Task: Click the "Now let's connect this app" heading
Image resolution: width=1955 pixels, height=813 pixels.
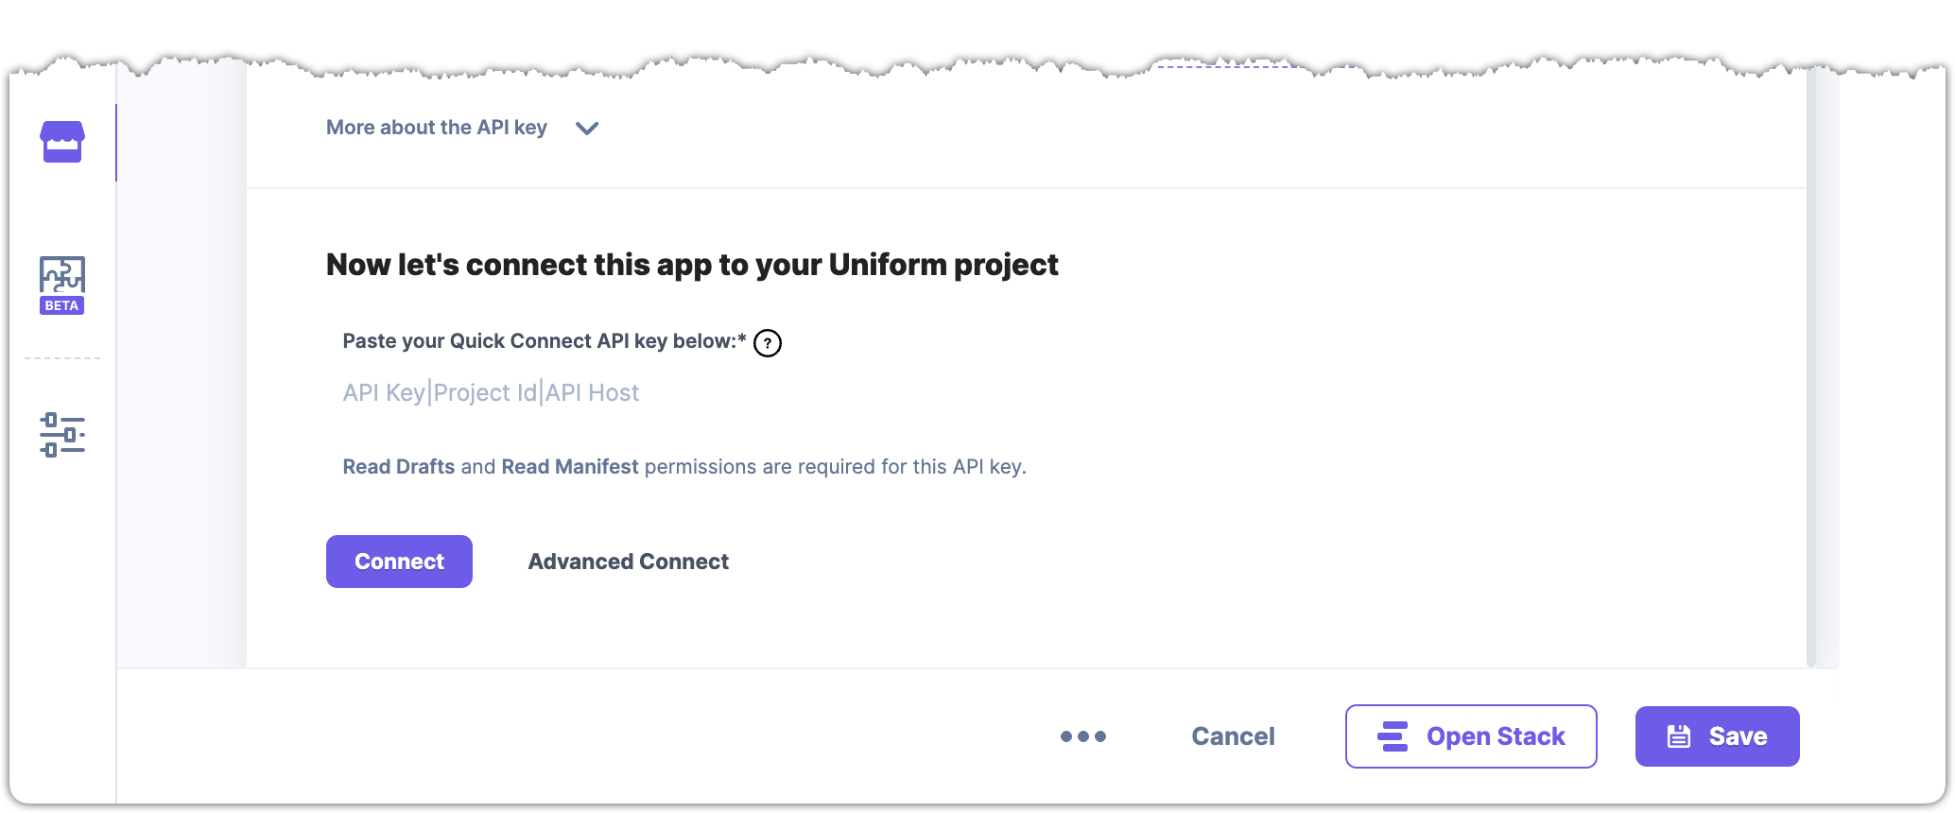Action: pyautogui.click(x=692, y=265)
